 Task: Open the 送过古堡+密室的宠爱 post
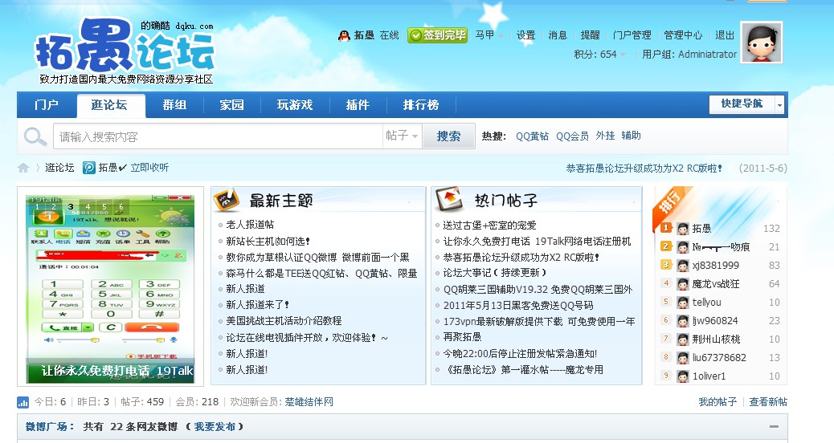click(x=490, y=226)
